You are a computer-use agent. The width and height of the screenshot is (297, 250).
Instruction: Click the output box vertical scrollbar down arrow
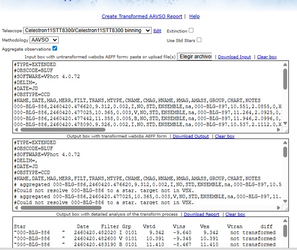285,202
